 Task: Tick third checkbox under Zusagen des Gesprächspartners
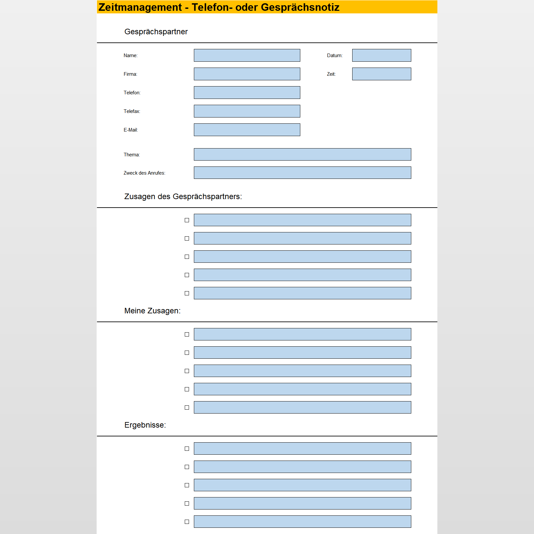[x=187, y=257]
